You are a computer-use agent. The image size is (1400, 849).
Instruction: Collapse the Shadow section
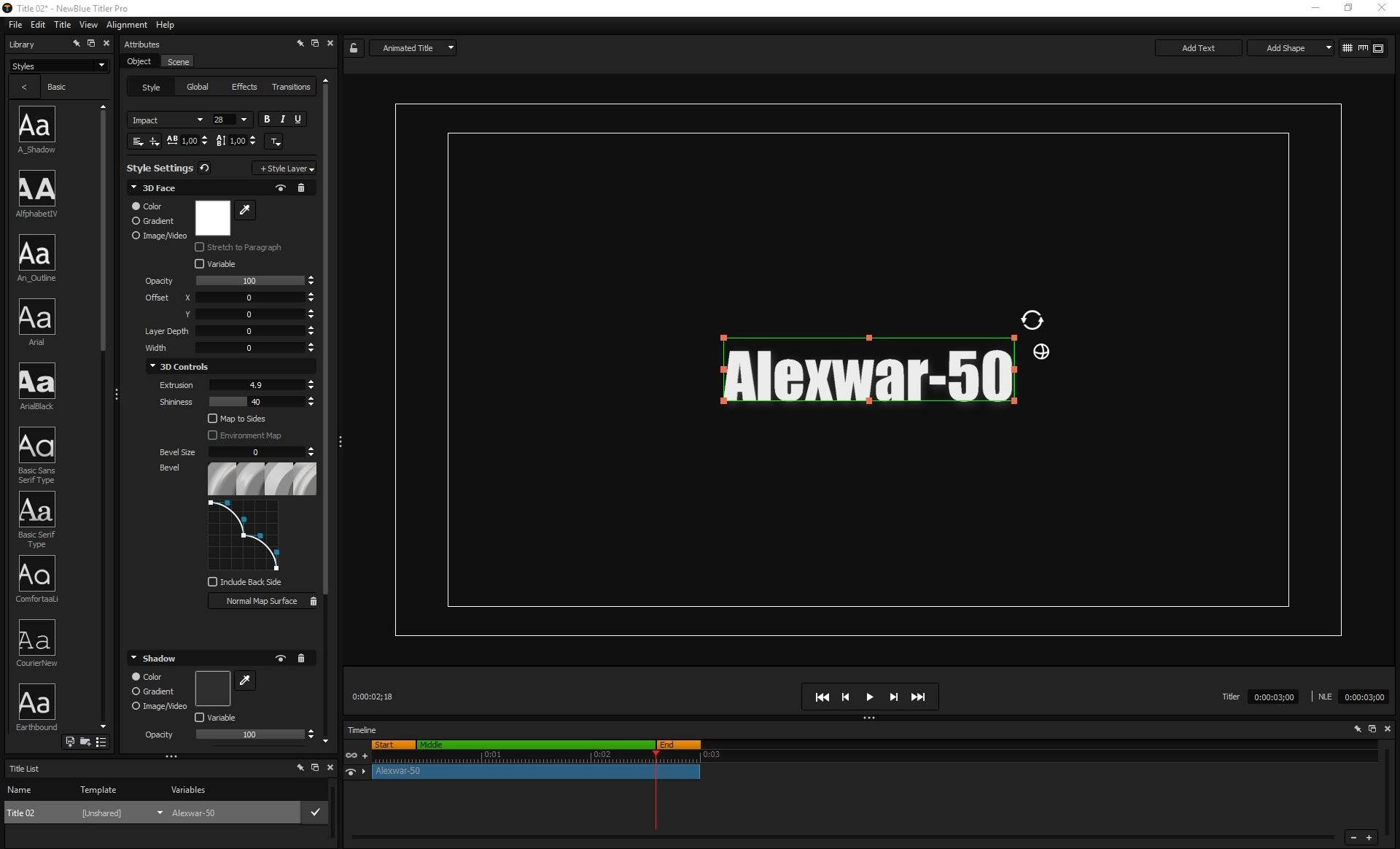(134, 658)
